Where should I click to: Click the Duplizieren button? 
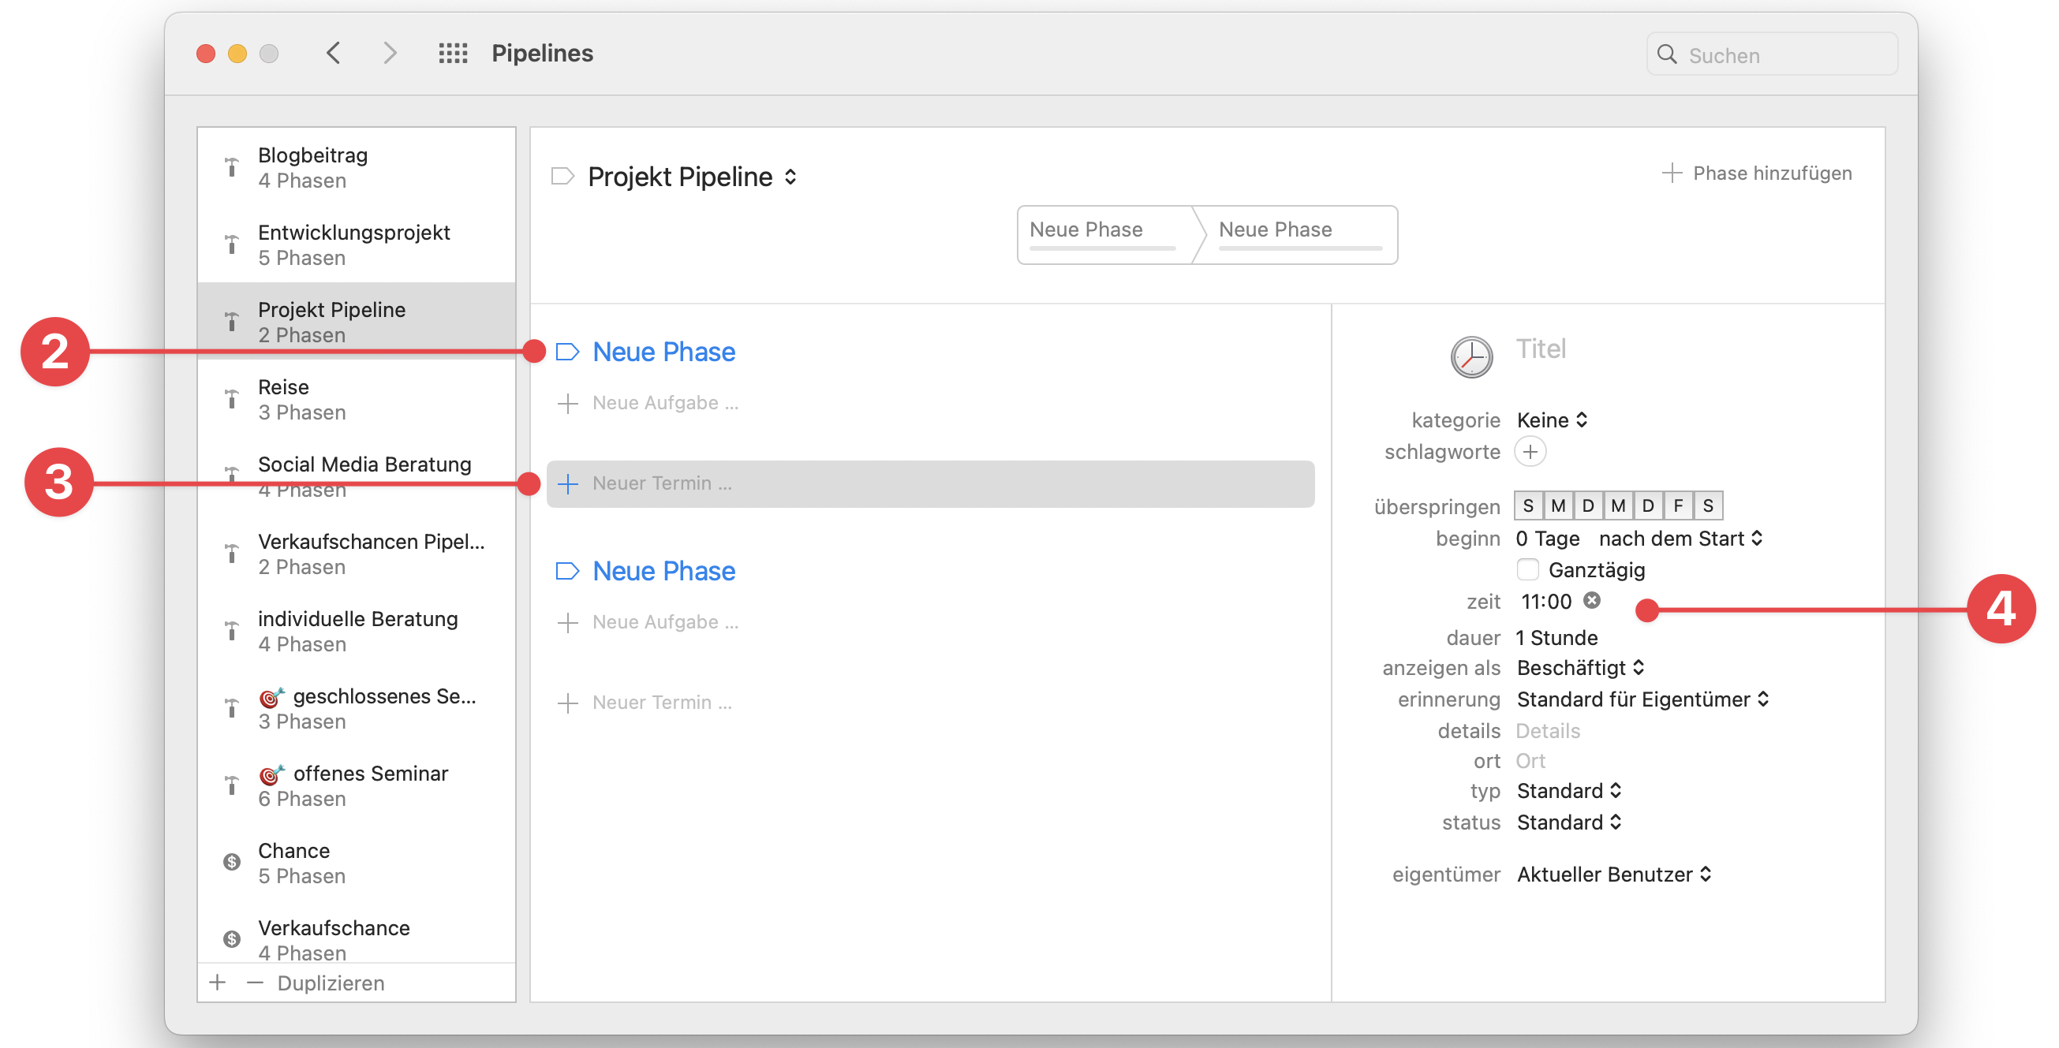tap(331, 983)
